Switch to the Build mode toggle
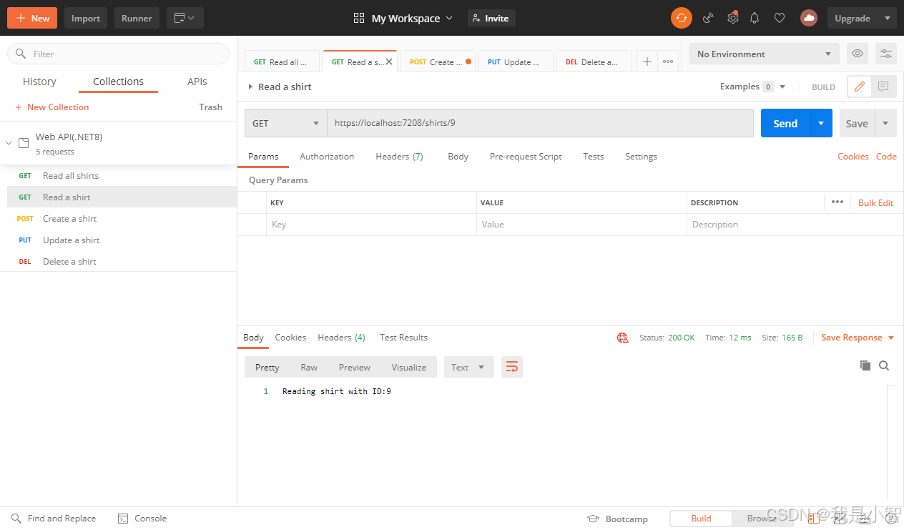This screenshot has width=904, height=530. [x=701, y=519]
